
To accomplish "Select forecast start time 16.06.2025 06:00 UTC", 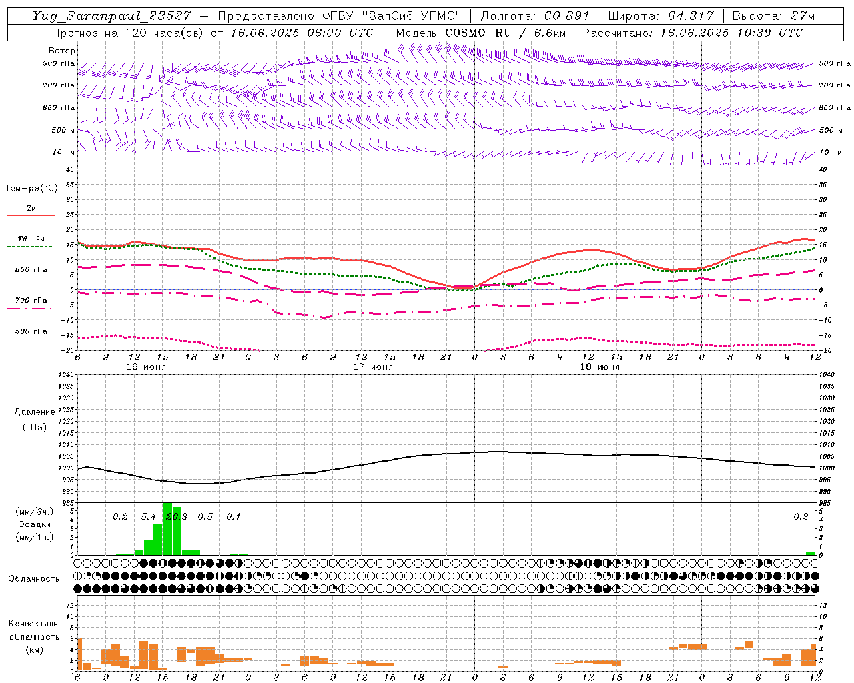I will click(x=302, y=33).
